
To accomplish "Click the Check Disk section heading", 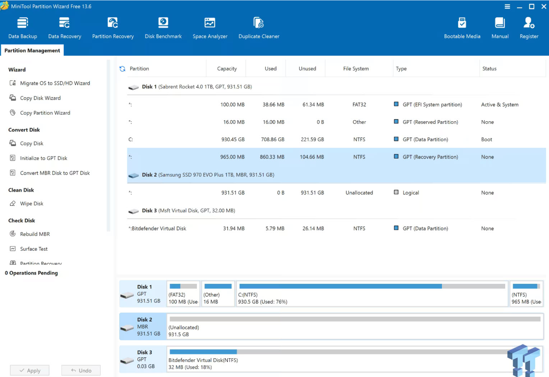I will click(22, 220).
